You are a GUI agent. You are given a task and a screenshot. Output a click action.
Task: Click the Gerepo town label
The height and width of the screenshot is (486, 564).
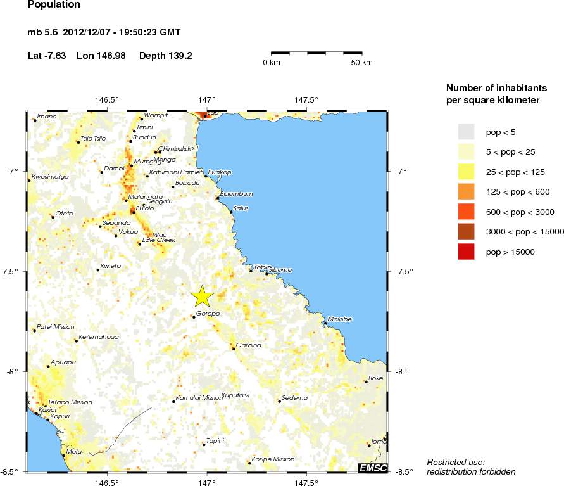(208, 314)
